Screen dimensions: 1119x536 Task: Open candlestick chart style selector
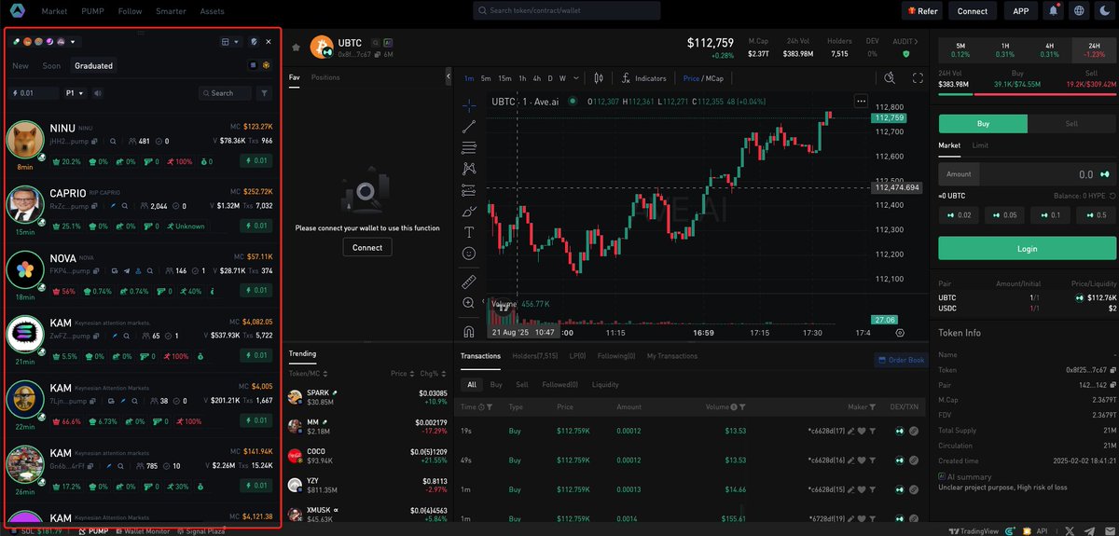599,78
